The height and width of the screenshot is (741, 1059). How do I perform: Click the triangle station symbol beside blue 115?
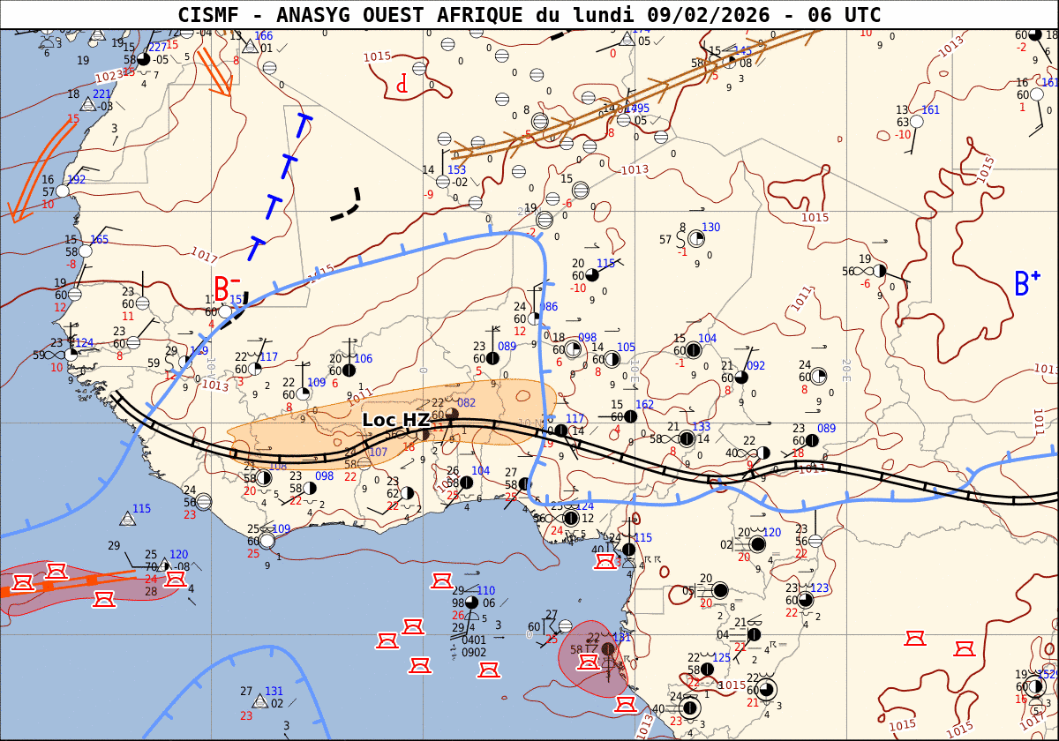point(129,519)
